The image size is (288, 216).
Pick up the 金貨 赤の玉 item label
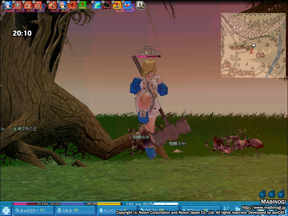point(25,129)
